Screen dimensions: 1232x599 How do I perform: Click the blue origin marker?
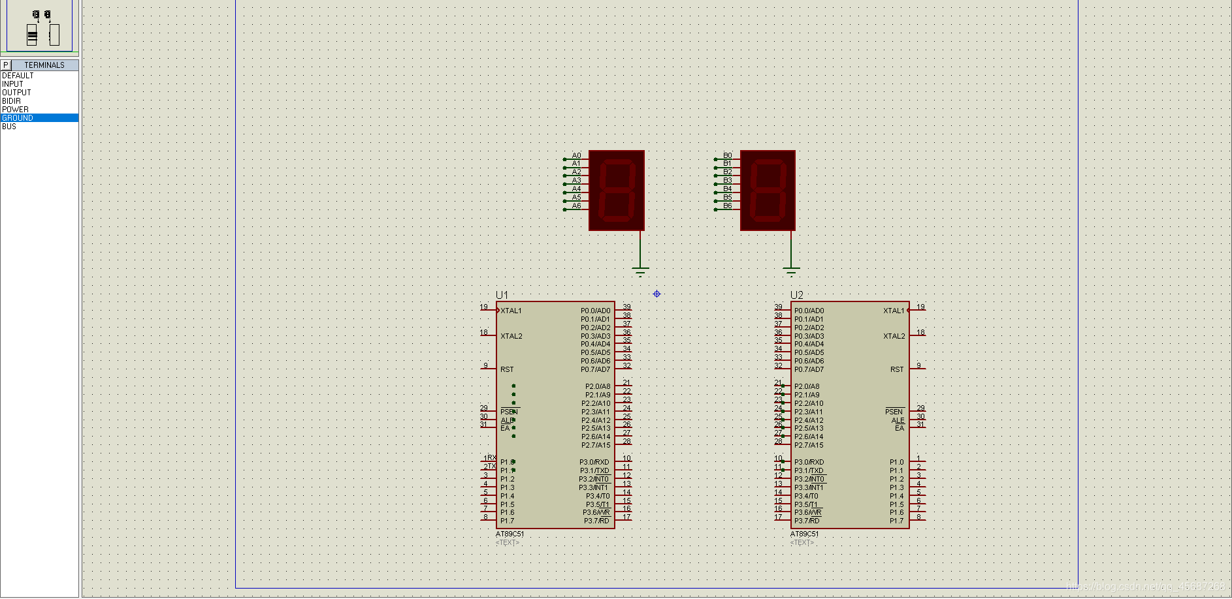tap(657, 294)
